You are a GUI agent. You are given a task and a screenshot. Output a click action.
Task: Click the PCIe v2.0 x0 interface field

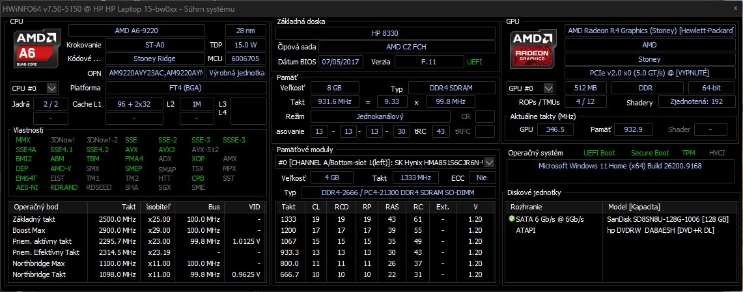(x=650, y=73)
